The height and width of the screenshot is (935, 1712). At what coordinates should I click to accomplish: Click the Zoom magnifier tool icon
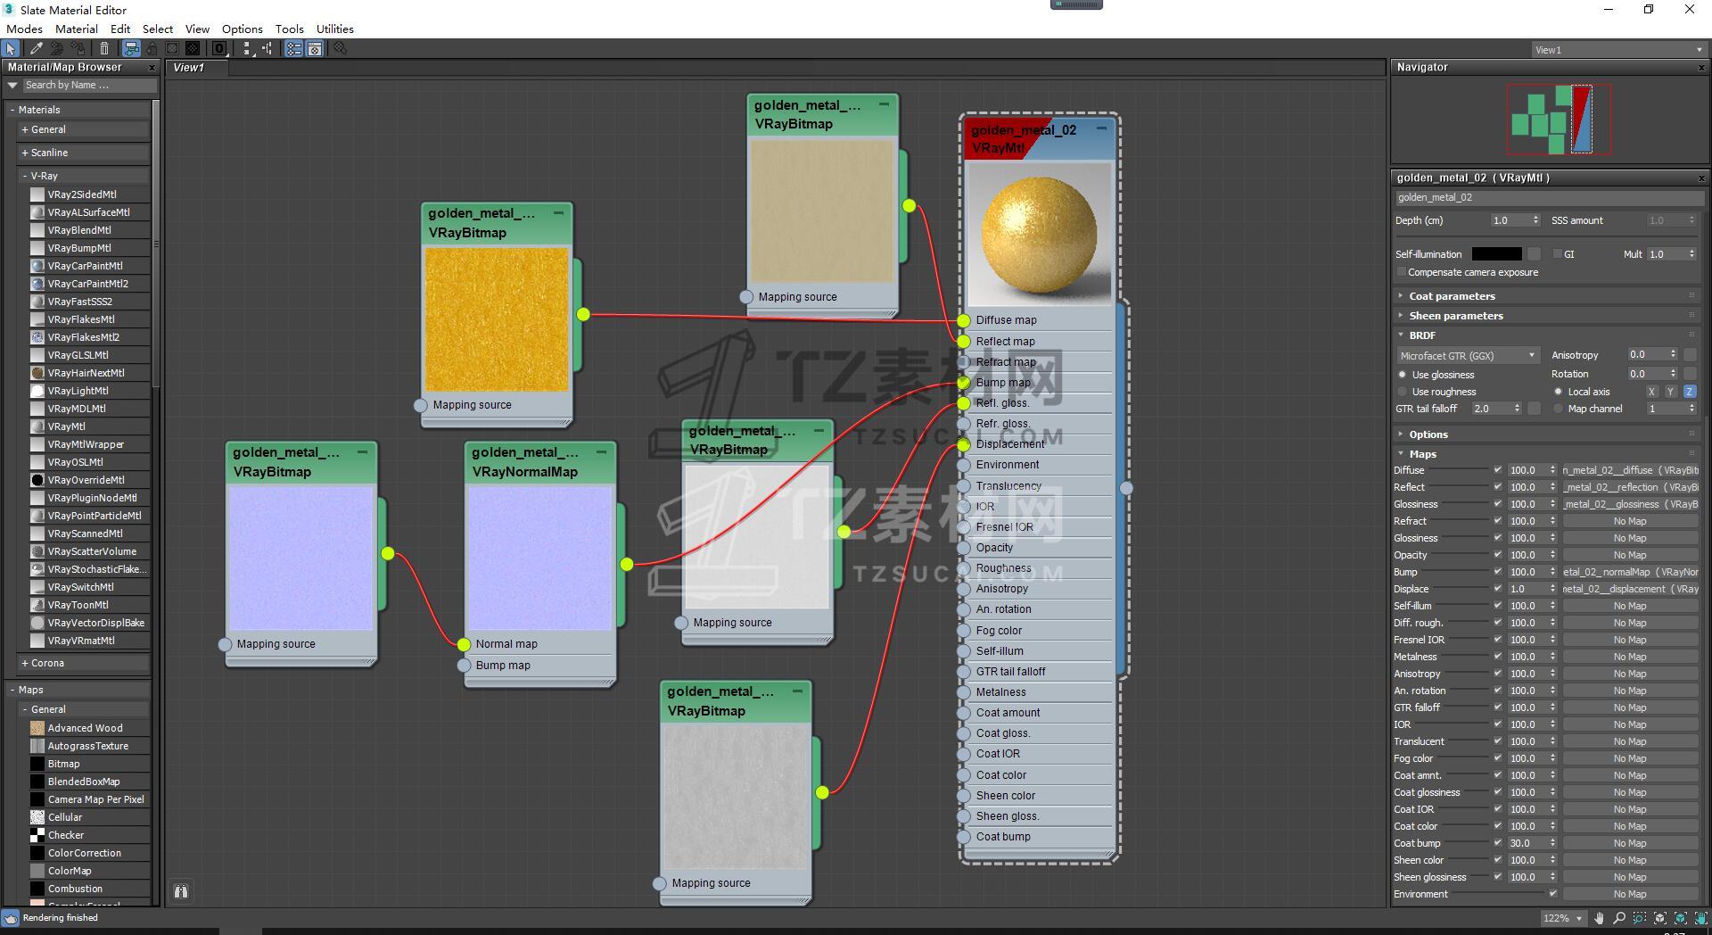(x=1619, y=918)
